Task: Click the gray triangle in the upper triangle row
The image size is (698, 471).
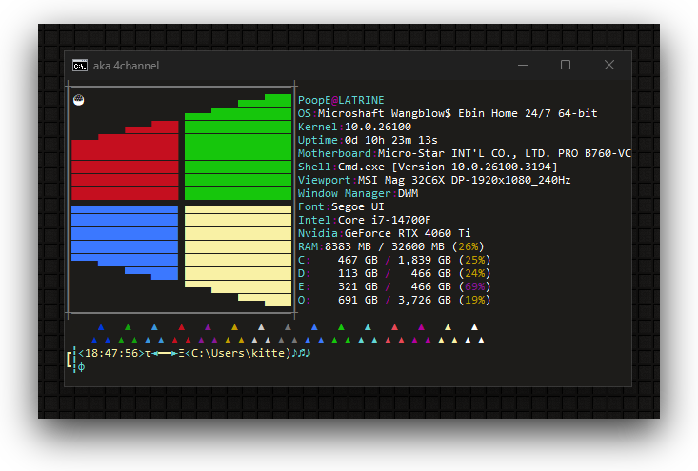Action: pyautogui.click(x=288, y=327)
